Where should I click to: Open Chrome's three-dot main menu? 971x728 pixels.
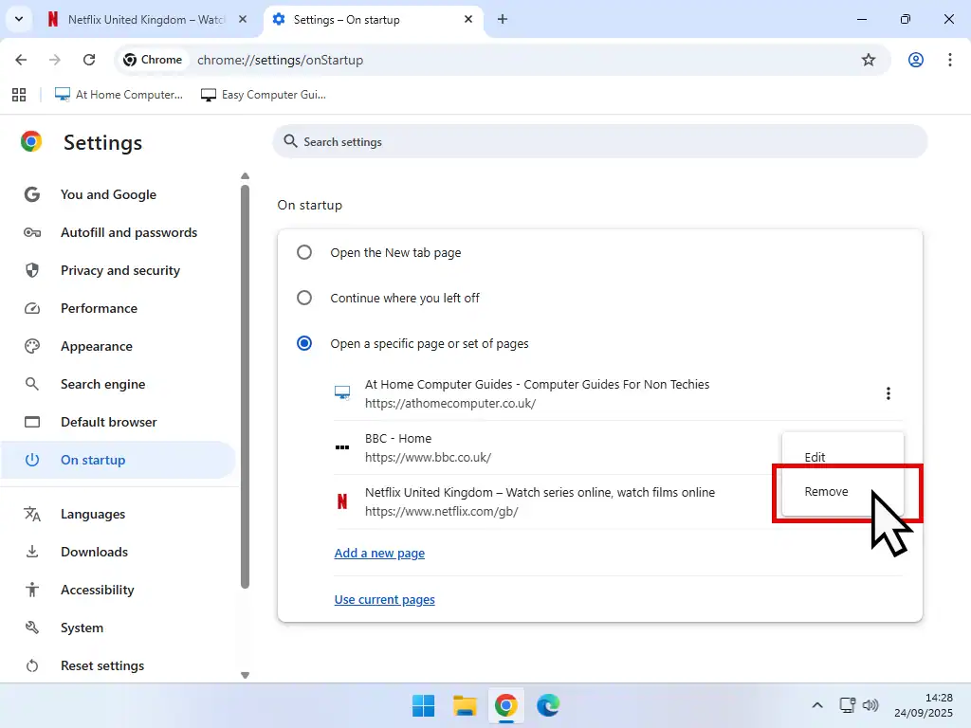coord(949,60)
